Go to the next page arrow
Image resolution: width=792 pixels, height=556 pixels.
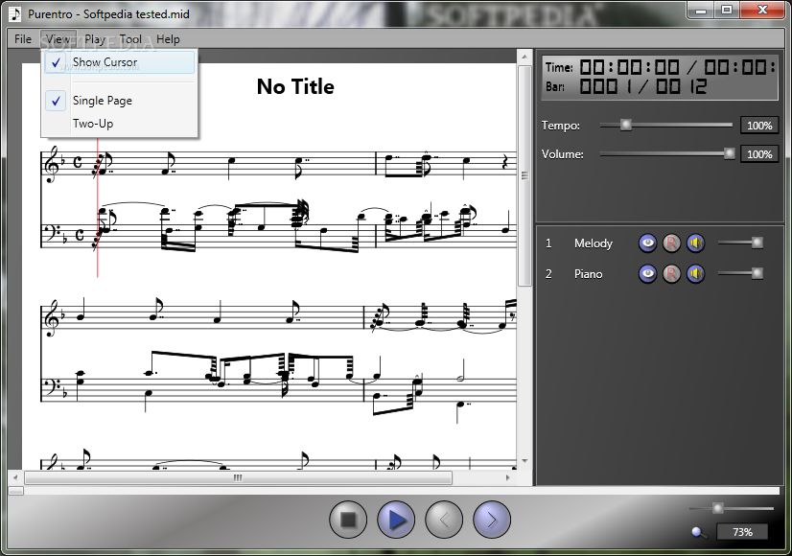[x=492, y=520]
